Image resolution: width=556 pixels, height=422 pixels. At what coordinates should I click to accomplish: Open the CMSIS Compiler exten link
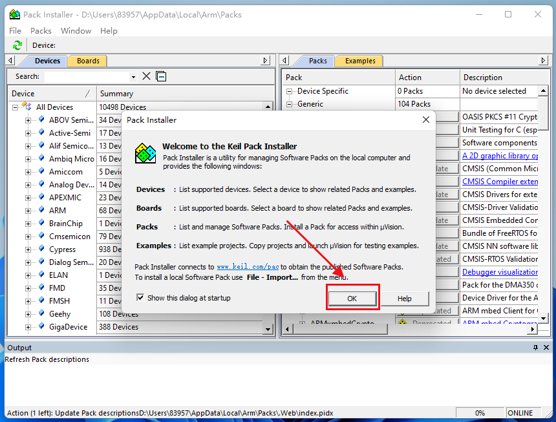pos(500,182)
